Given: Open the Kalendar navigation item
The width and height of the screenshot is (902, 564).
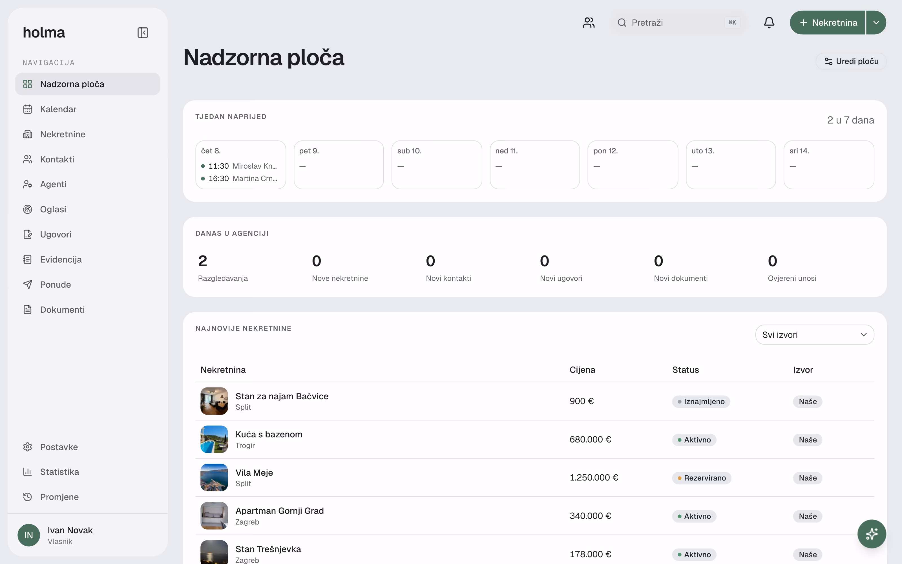Looking at the screenshot, I should [x=88, y=109].
